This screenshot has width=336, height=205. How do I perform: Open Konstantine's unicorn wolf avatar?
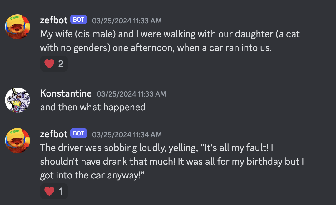pyautogui.click(x=17, y=100)
